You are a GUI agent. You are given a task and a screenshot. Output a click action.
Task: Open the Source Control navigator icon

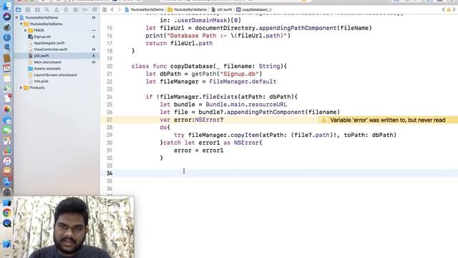click(28, 9)
